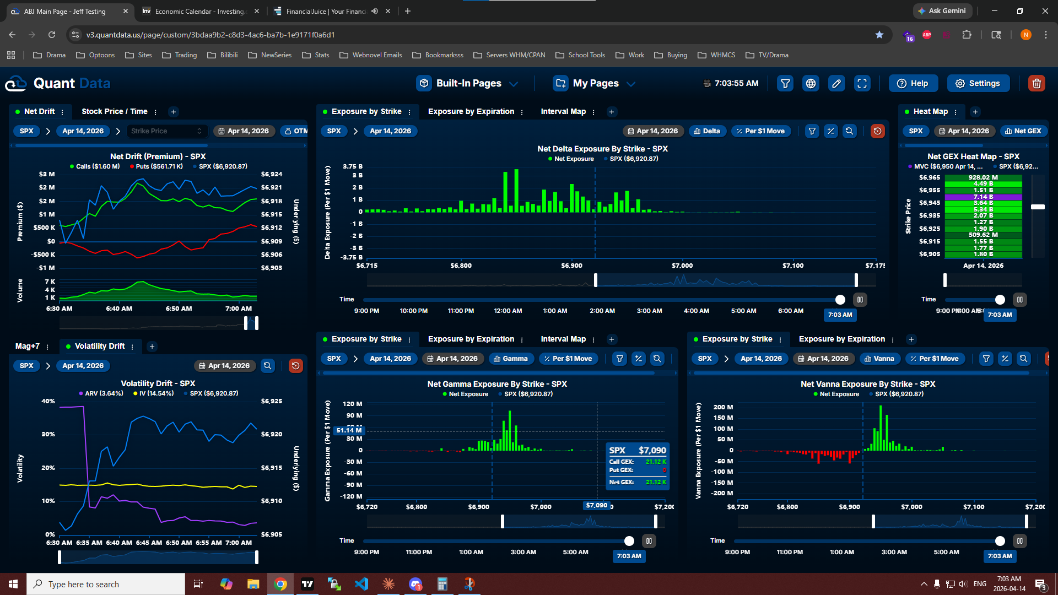Image resolution: width=1058 pixels, height=595 pixels.
Task: Toggle Puts series in Net Drift legend
Action: coord(156,166)
